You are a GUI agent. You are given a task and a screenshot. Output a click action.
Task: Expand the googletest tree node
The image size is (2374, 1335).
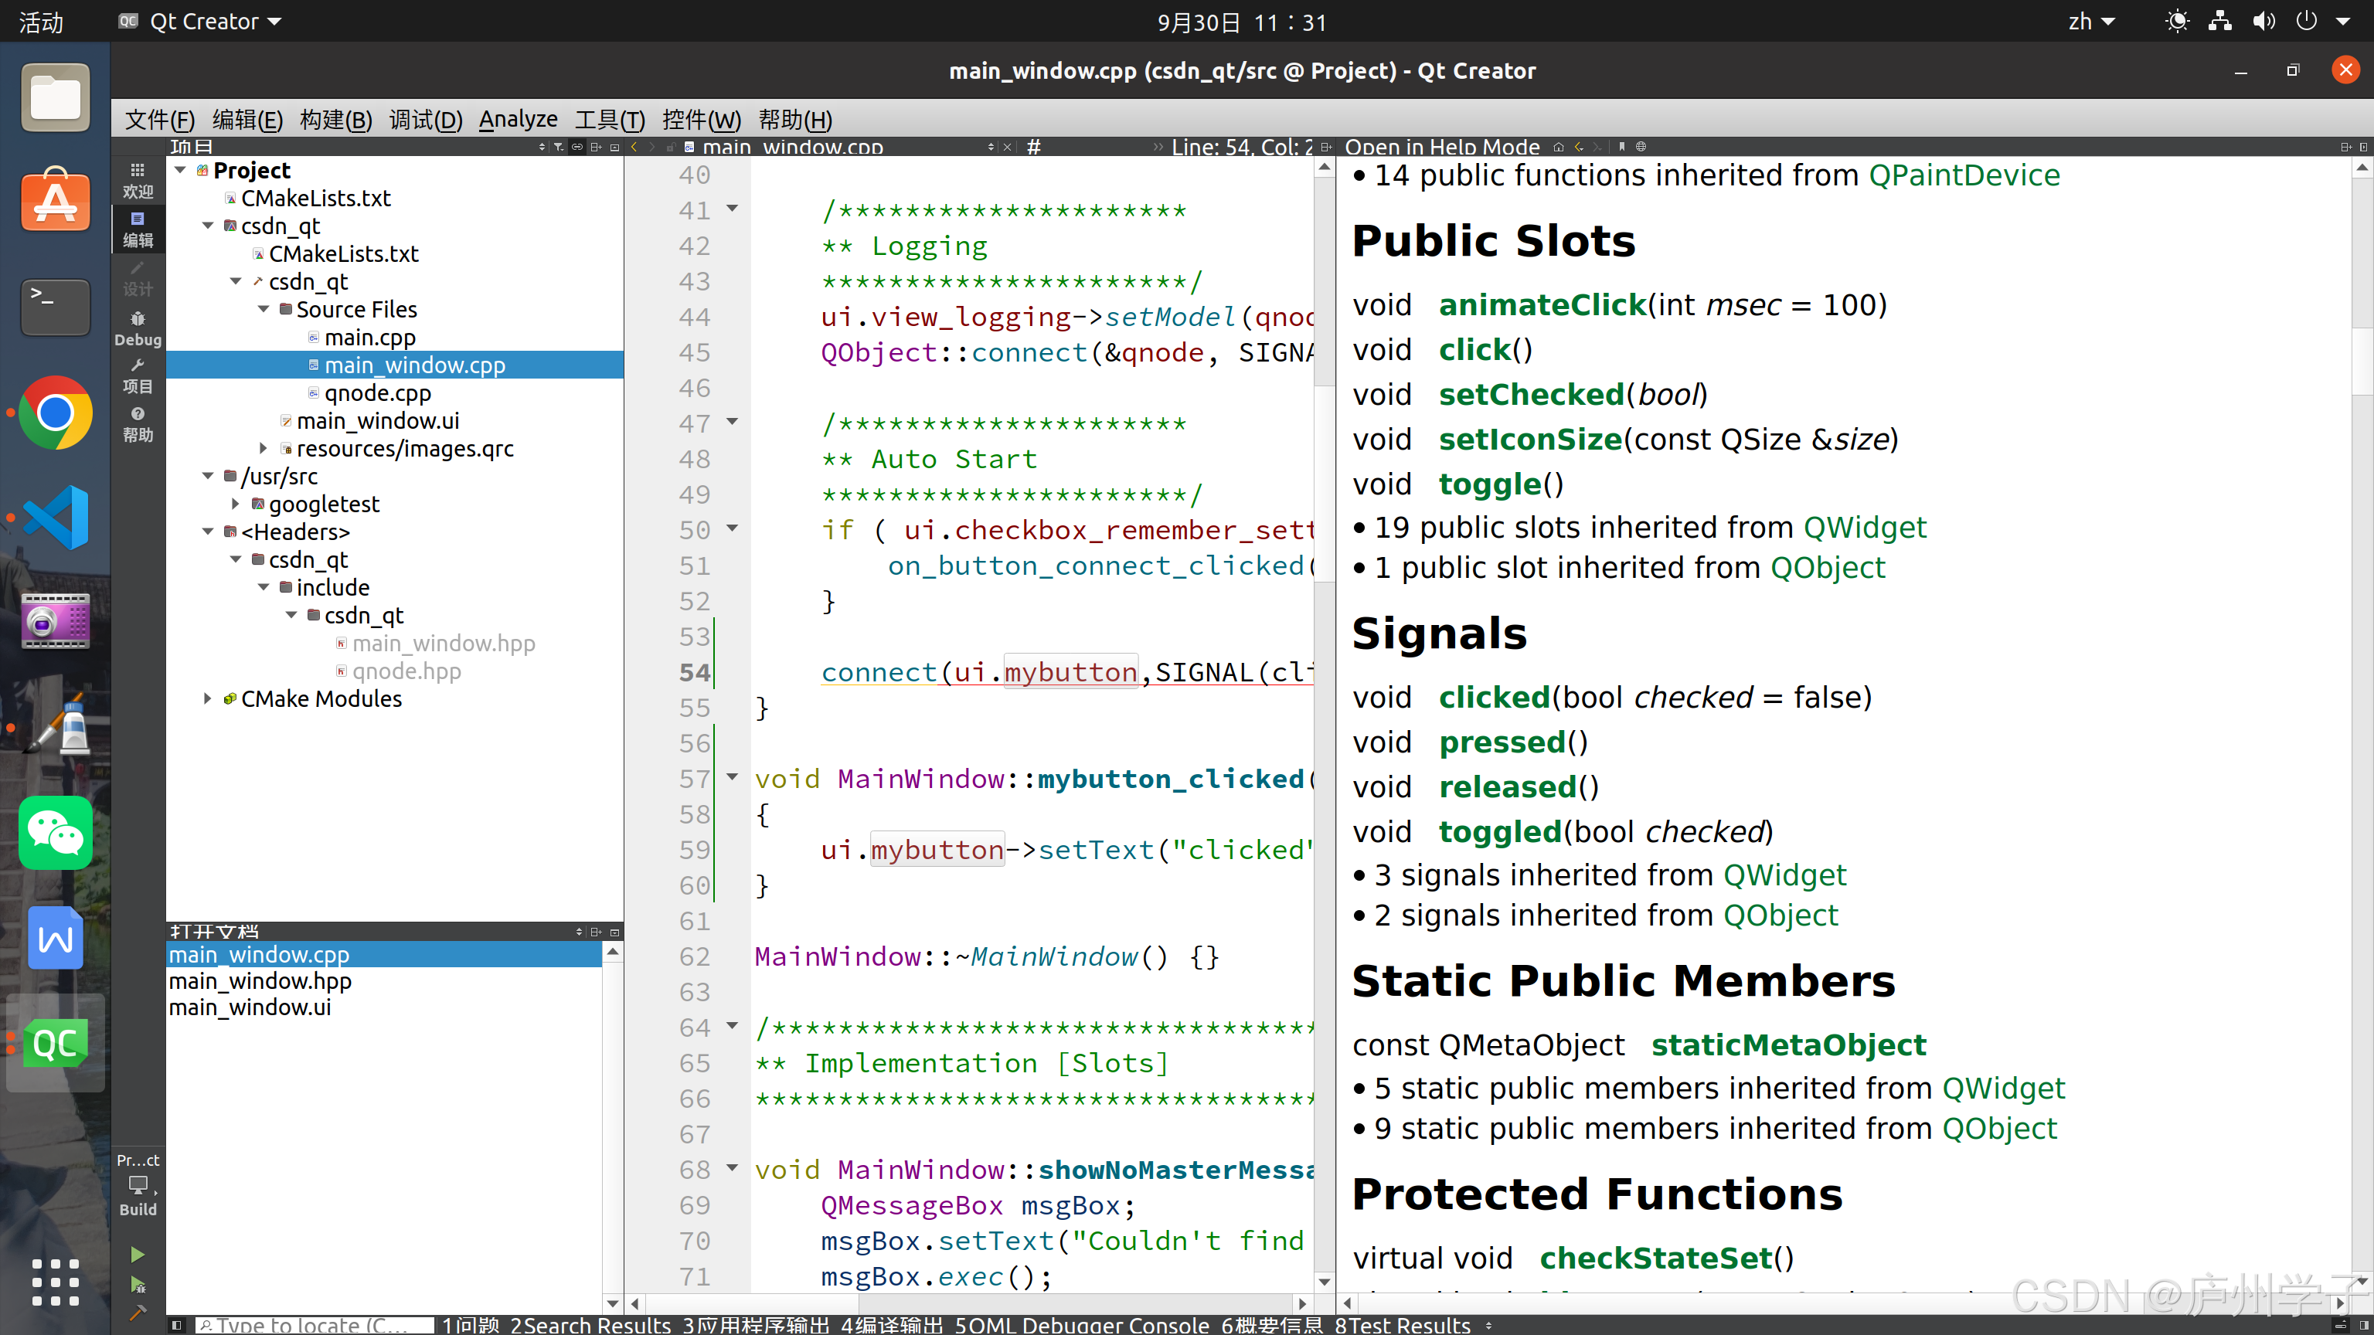[x=236, y=504]
